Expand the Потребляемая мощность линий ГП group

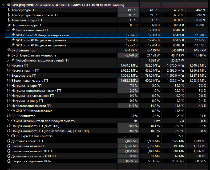coord(8,60)
